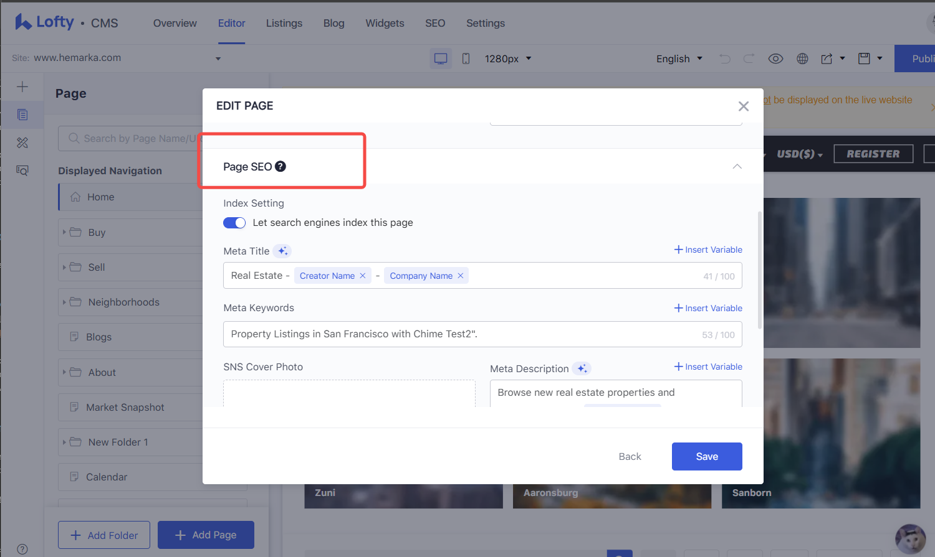The width and height of the screenshot is (935, 557).
Task: Click the share/export icon
Action: 827,59
